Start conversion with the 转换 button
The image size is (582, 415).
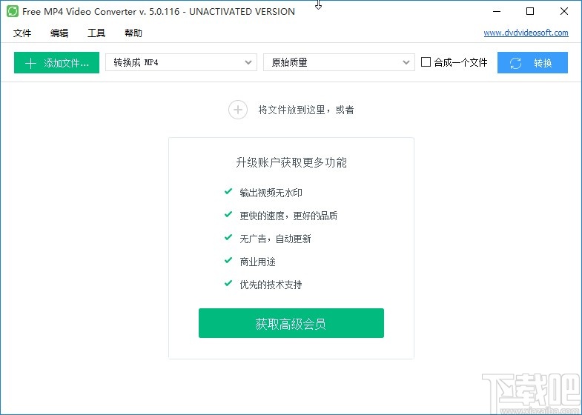532,63
